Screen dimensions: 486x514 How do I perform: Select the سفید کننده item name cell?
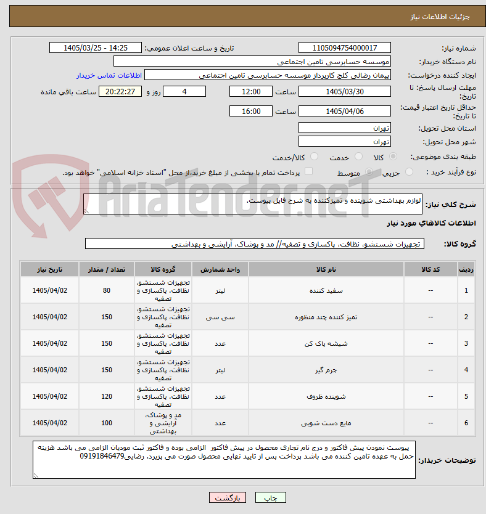(326, 290)
